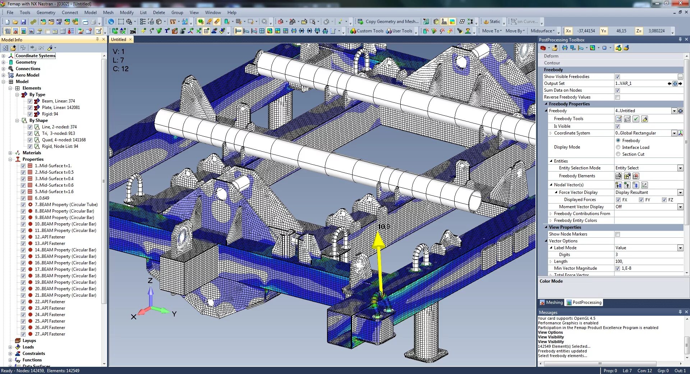Click the New model icon
This screenshot has width=690, height=374.
[7, 22]
